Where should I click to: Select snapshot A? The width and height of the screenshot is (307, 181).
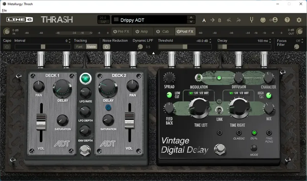pyautogui.click(x=204, y=20)
